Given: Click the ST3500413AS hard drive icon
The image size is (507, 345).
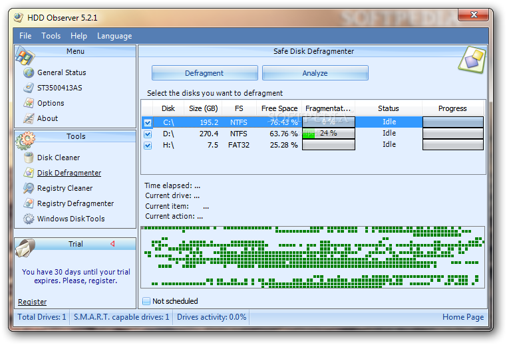Looking at the screenshot, I should pyautogui.click(x=29, y=88).
